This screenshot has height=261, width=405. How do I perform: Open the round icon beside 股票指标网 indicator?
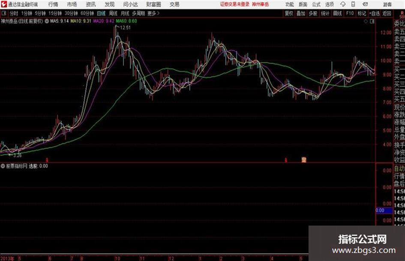tap(3, 166)
